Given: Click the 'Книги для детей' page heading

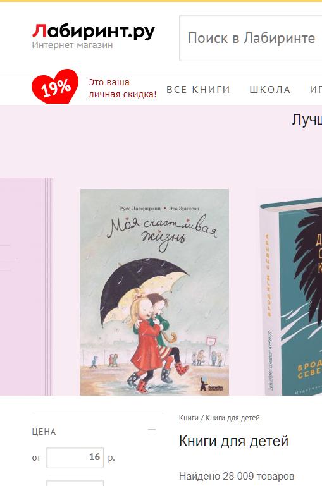Looking at the screenshot, I should click(233, 440).
